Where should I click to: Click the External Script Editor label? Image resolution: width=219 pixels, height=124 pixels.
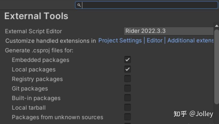[33, 31]
